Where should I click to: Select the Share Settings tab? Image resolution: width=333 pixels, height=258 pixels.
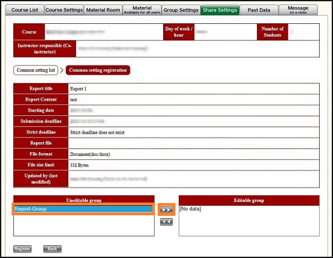221,10
